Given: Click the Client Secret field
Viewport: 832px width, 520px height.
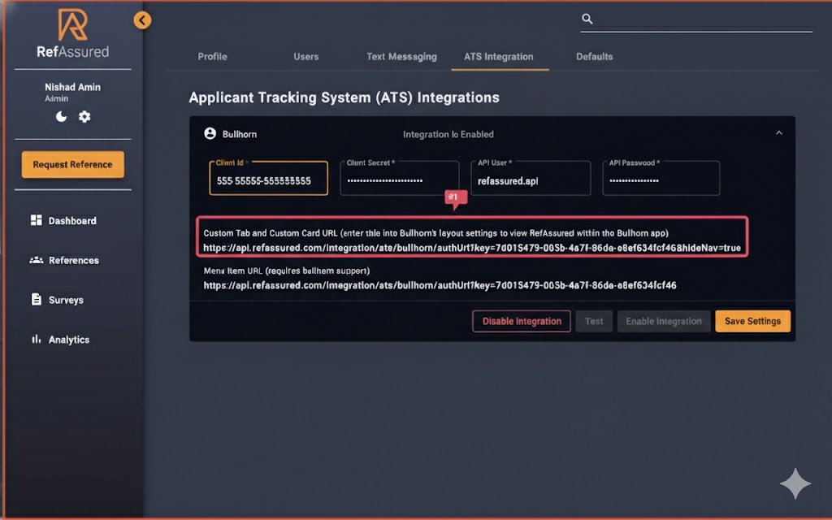Looking at the screenshot, I should (x=400, y=178).
